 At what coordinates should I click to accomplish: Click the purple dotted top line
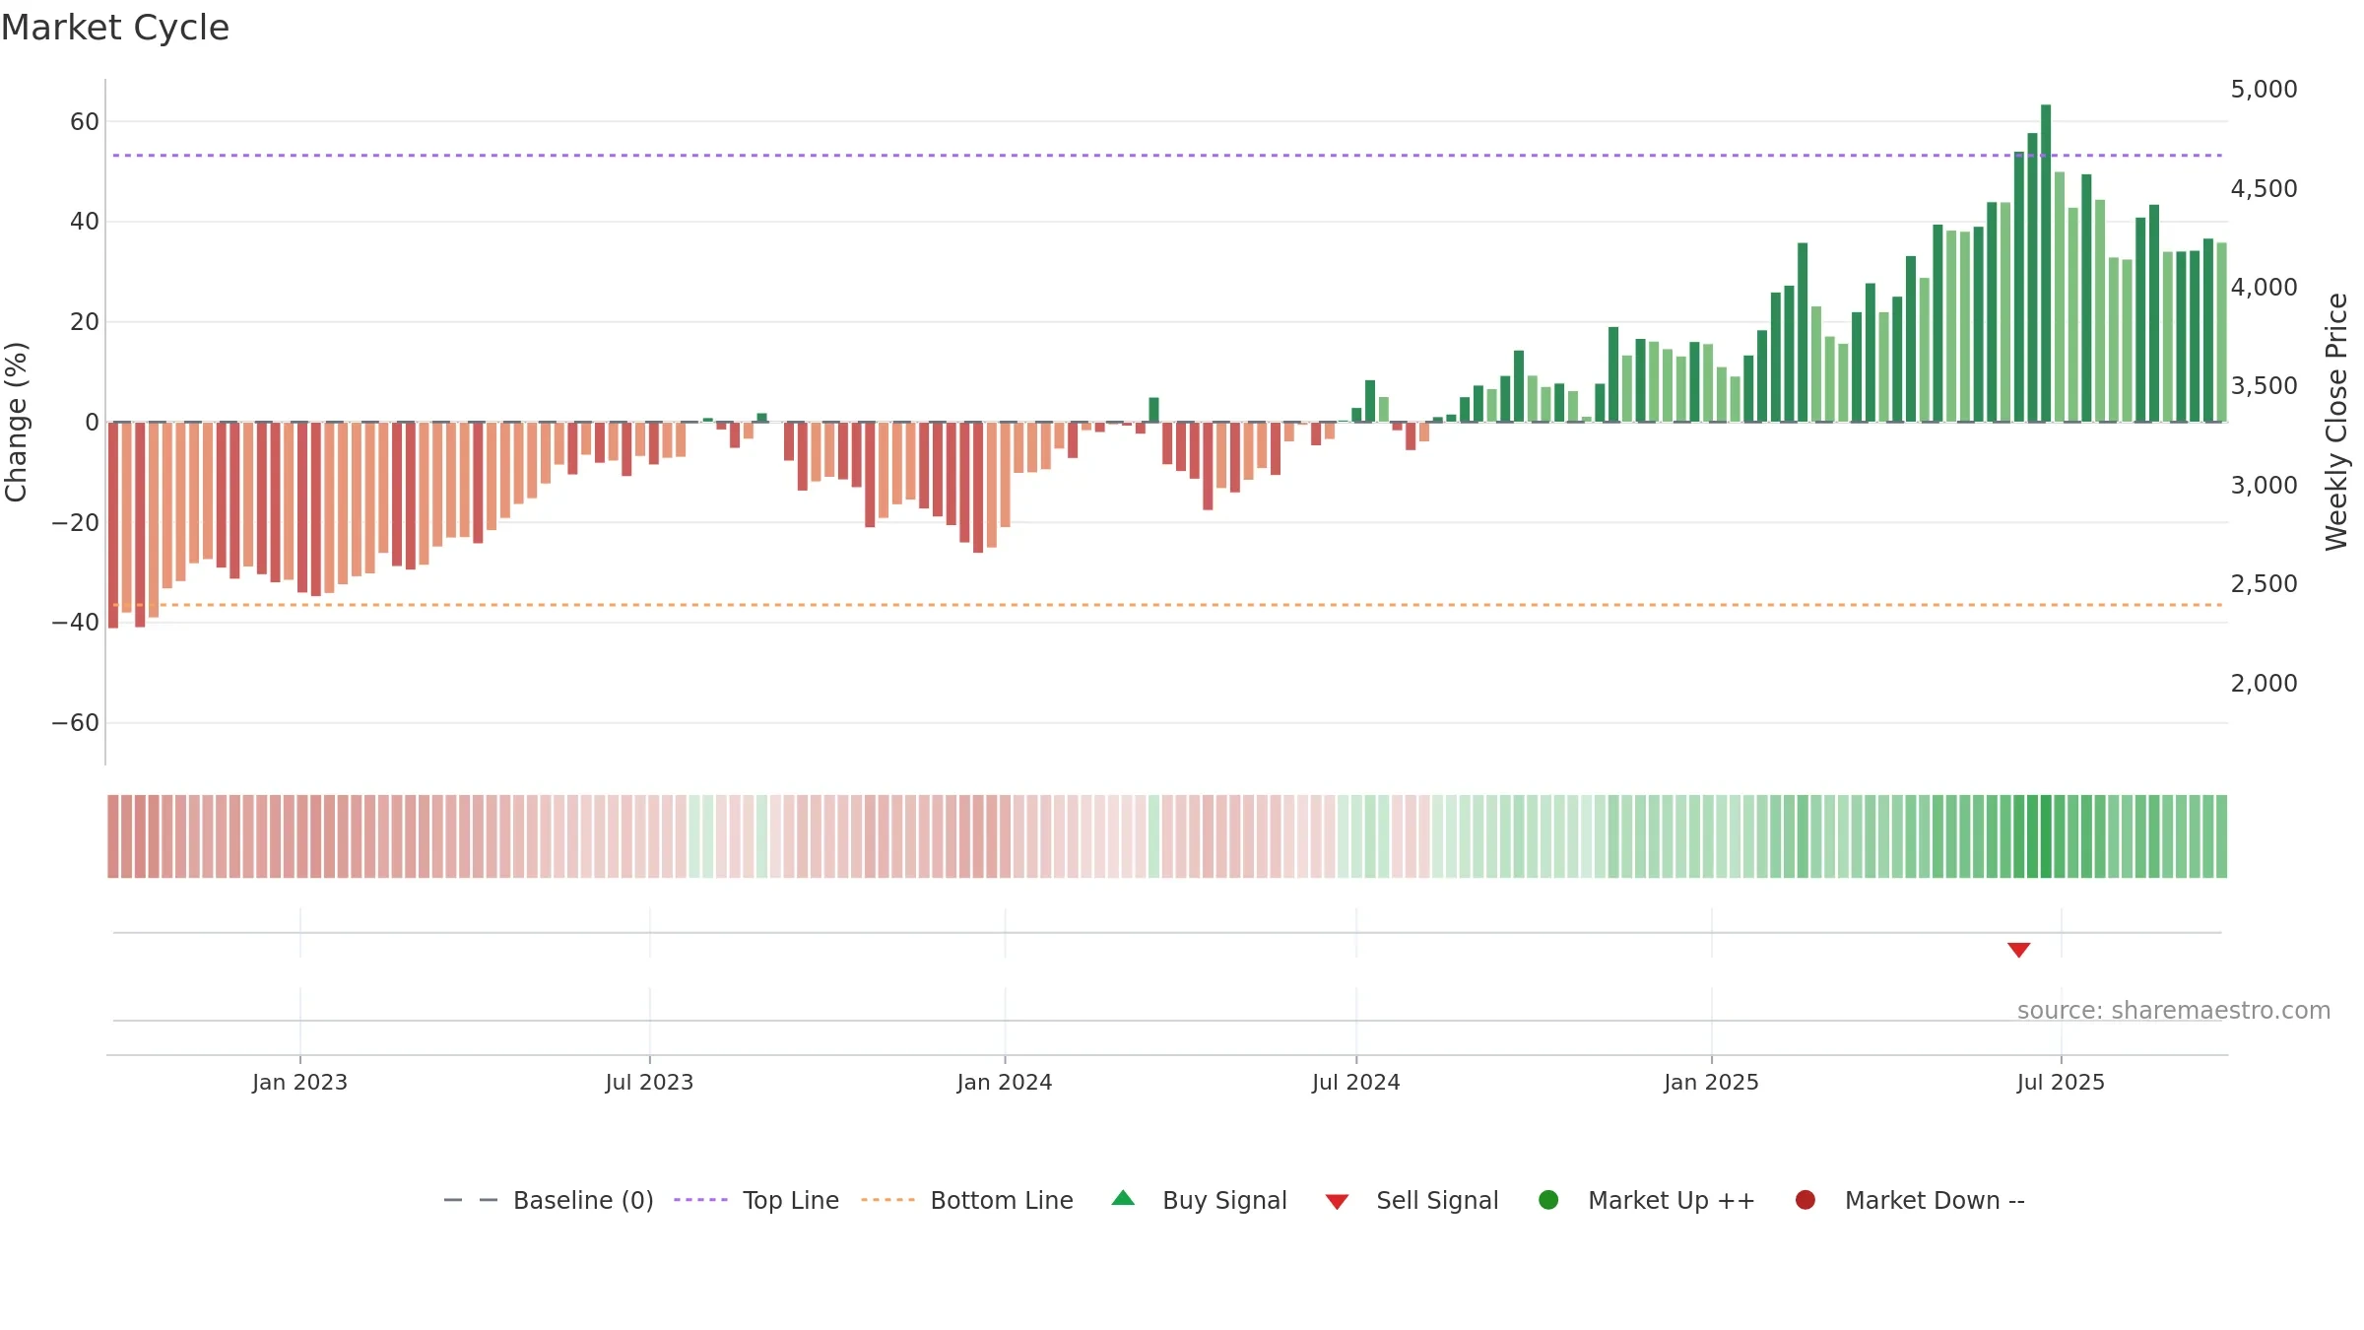tap(1167, 156)
